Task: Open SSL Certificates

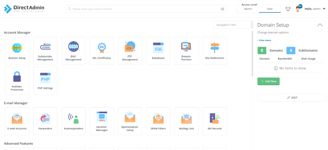Action: click(x=101, y=51)
